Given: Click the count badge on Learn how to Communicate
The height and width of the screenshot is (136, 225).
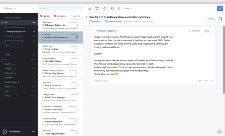Looking at the screenshot, I should [x=77, y=37].
